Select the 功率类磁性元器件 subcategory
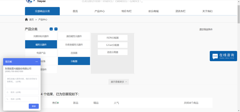Image resolution: width=240 pixels, height=112 pixels. click(x=74, y=45)
